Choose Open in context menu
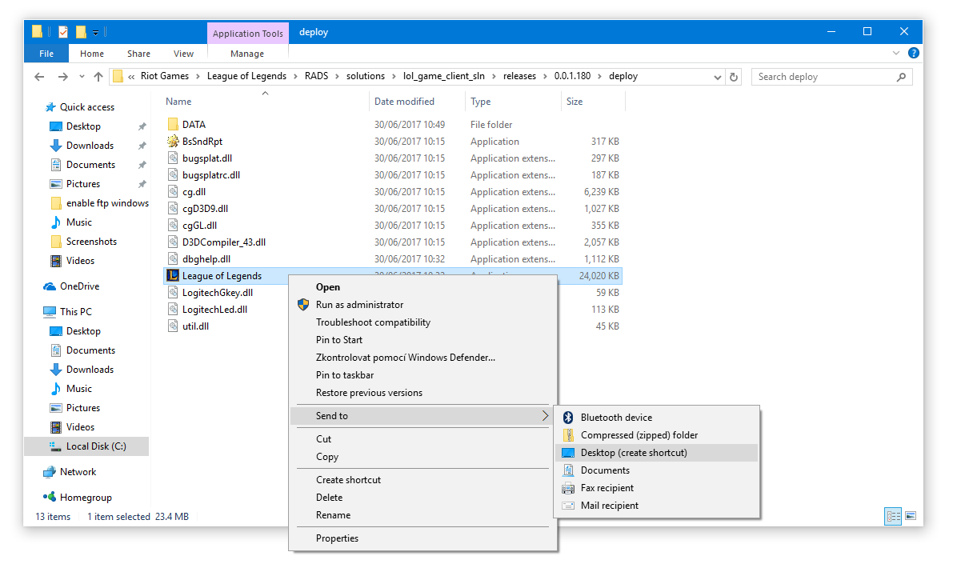This screenshot has width=957, height=568. 328,287
